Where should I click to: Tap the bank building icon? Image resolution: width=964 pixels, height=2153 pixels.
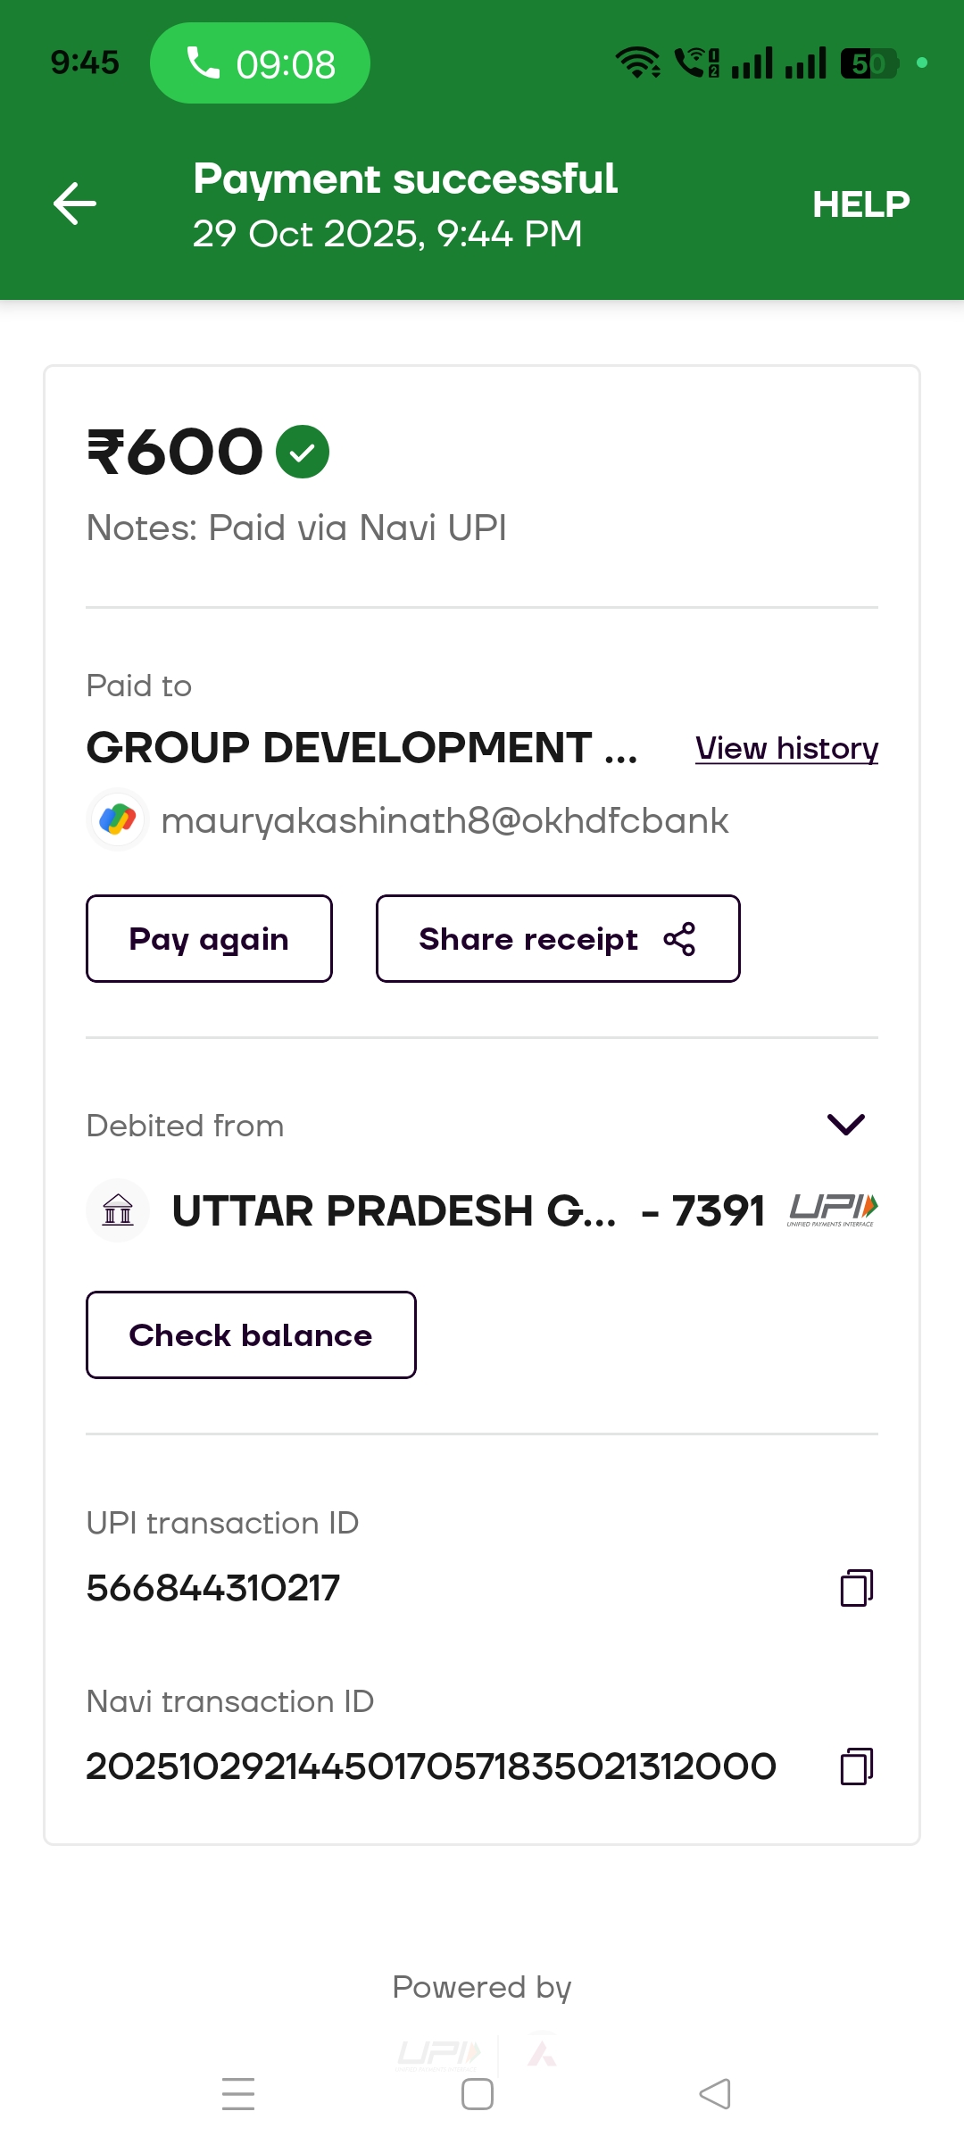coord(118,1210)
